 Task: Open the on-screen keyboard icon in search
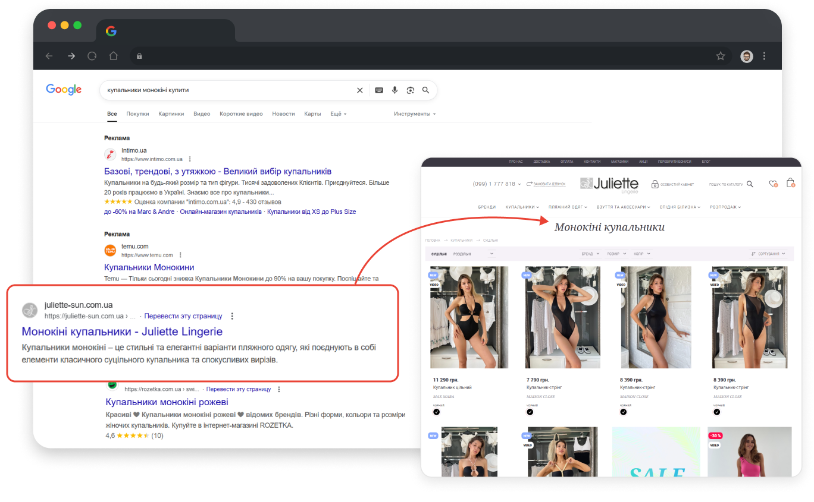(x=379, y=90)
